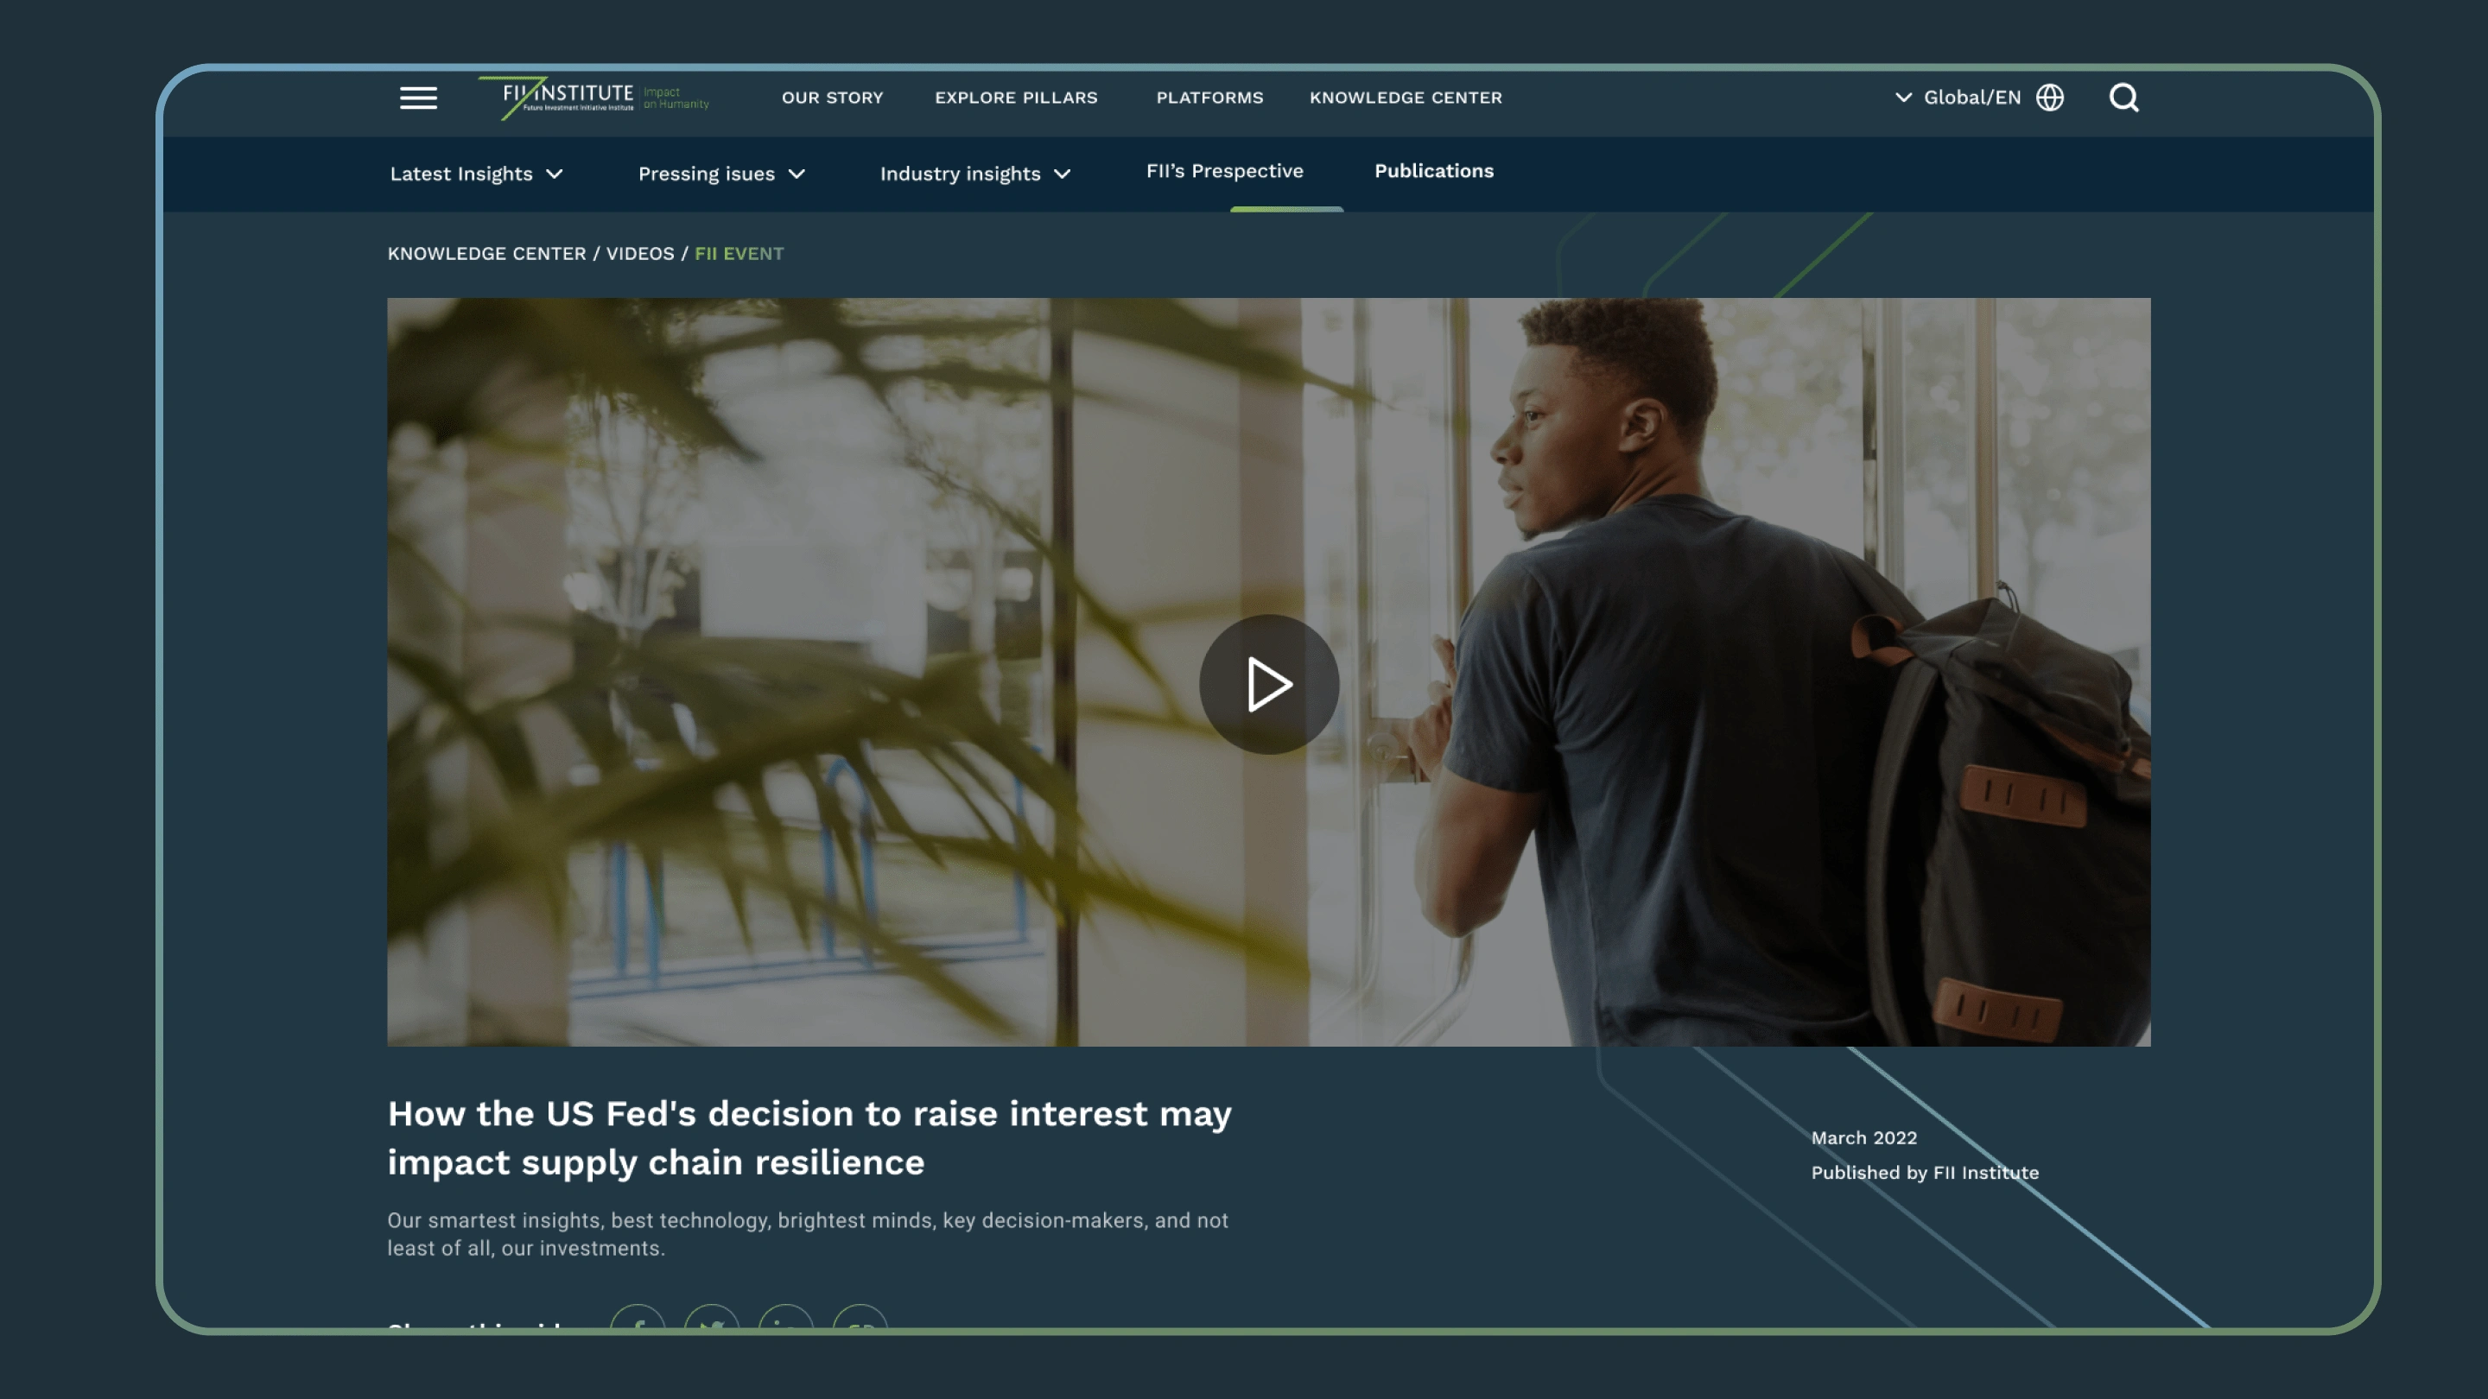Click the VIDEOS breadcrumb link

639,253
